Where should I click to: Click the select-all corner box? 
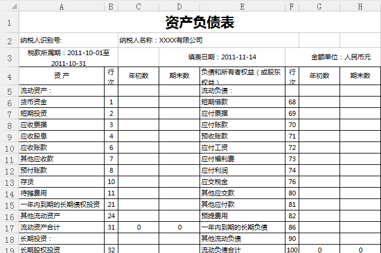(9, 6)
